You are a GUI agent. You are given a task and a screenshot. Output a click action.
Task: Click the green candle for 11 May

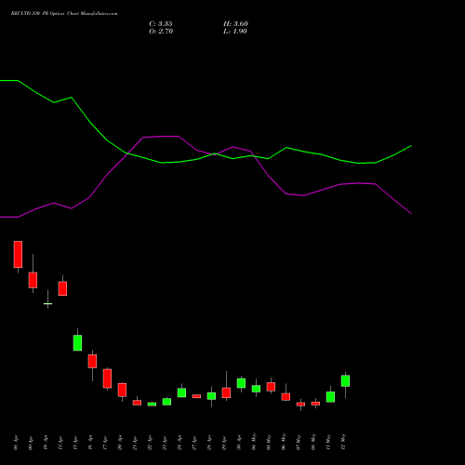(x=330, y=397)
